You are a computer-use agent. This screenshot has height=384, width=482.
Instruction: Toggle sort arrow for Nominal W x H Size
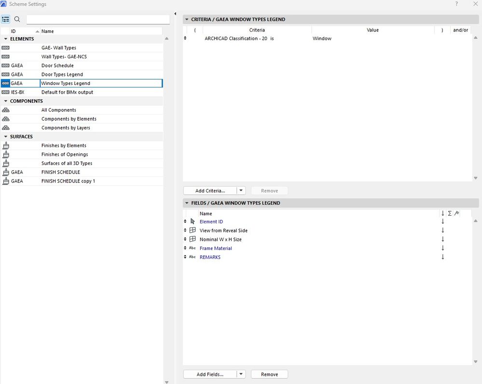click(x=442, y=239)
